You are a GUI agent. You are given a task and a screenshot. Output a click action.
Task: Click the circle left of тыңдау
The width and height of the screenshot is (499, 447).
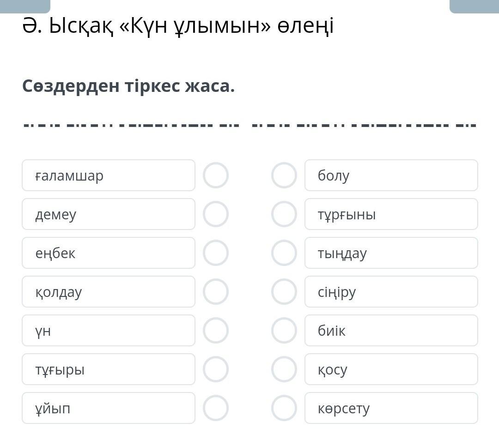(x=284, y=253)
